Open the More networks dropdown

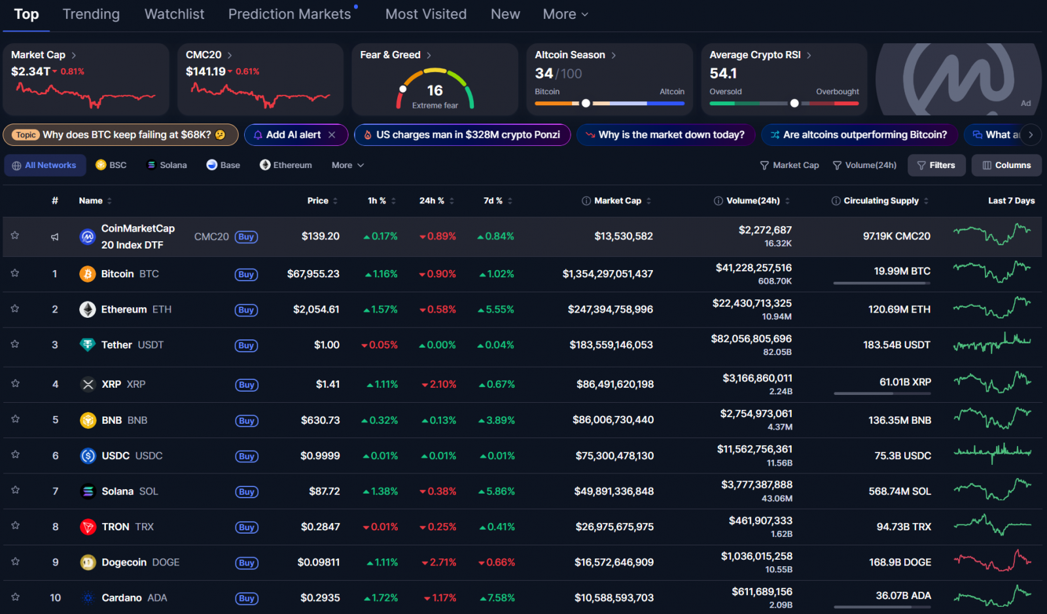coord(347,165)
